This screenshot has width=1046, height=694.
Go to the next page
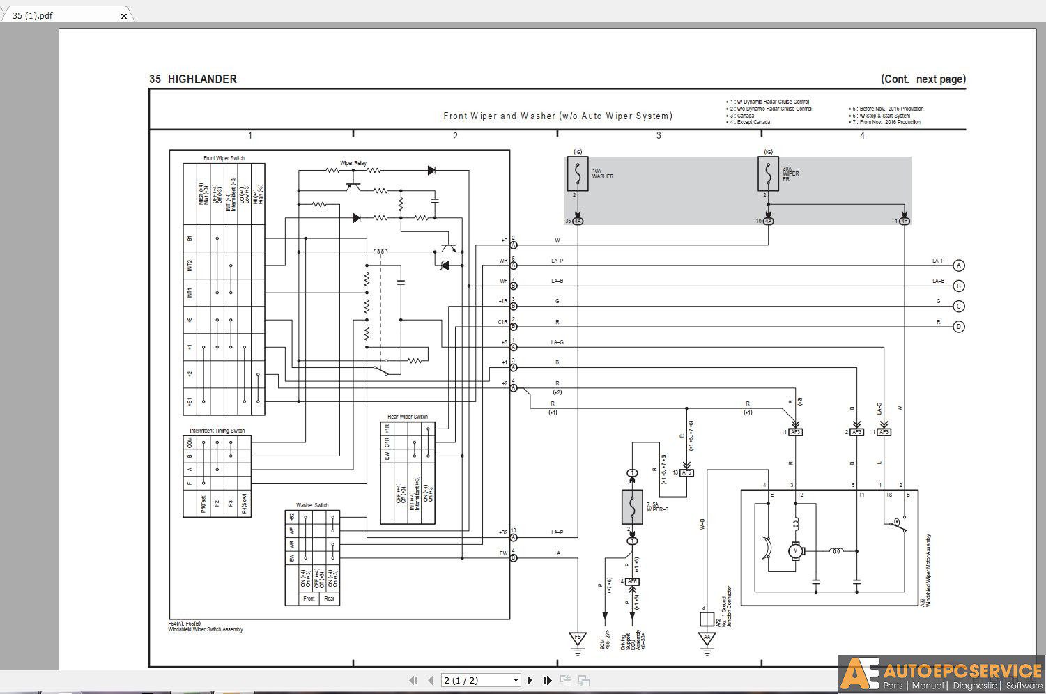coord(530,680)
